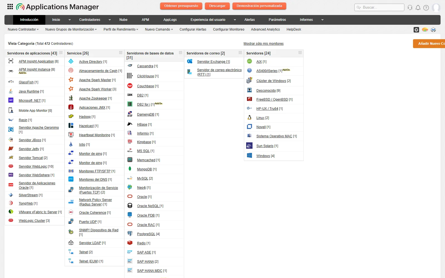
Task: Open the help question mark icon
Action: pos(426,8)
